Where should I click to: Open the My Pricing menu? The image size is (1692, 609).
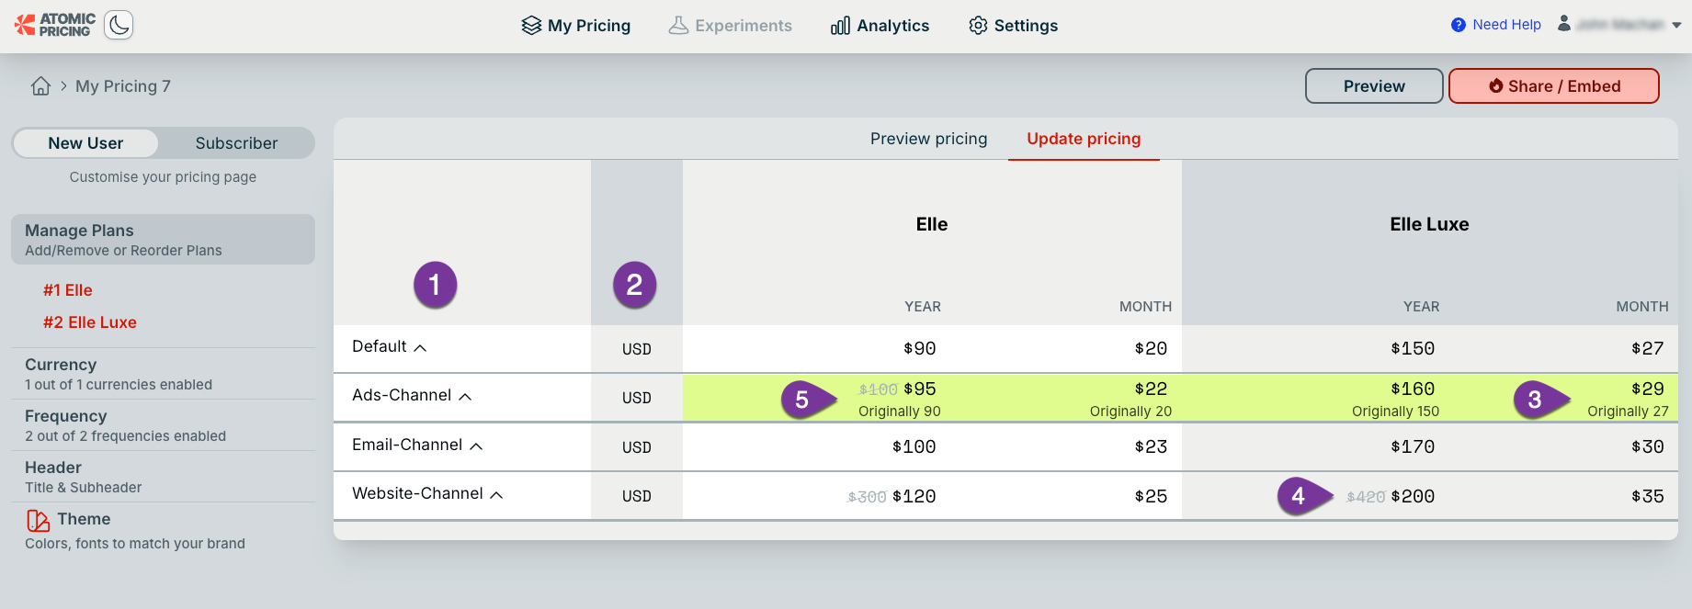(x=576, y=26)
